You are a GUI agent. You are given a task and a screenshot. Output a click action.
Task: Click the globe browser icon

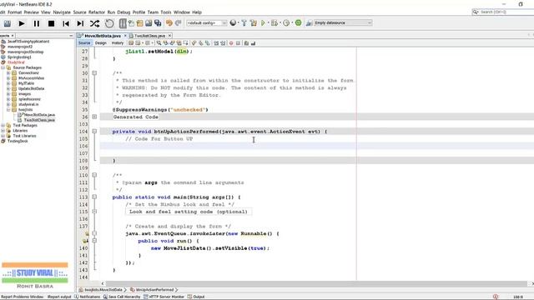(x=233, y=22)
